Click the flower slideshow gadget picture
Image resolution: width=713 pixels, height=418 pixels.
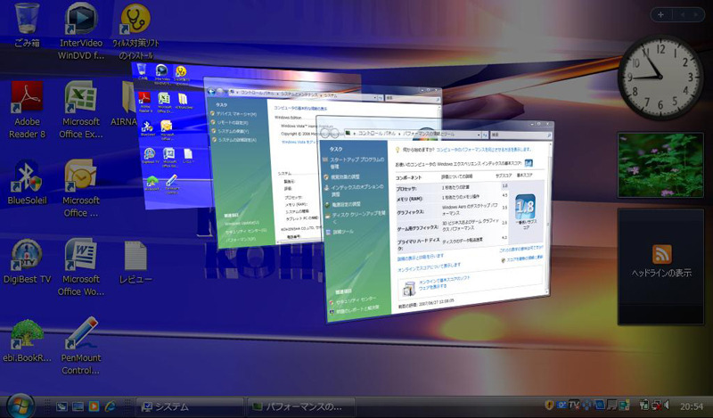click(660, 165)
